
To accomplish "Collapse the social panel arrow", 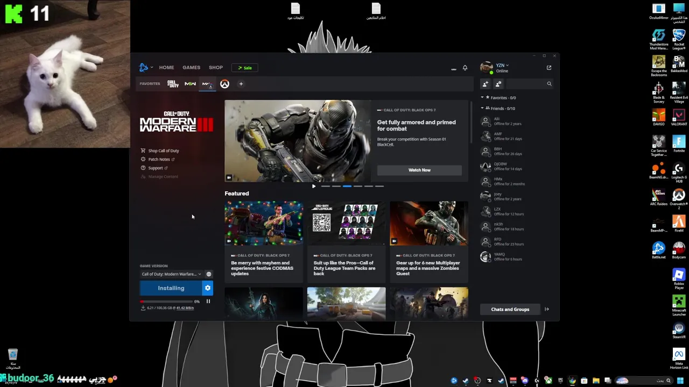I will click(x=547, y=310).
